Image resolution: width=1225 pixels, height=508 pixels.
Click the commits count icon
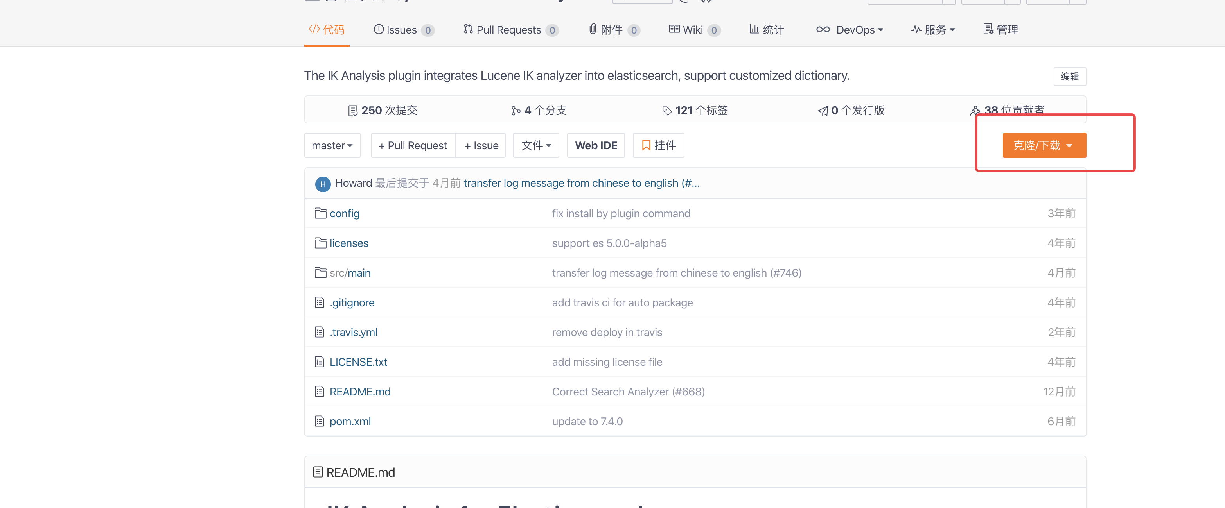(x=352, y=111)
